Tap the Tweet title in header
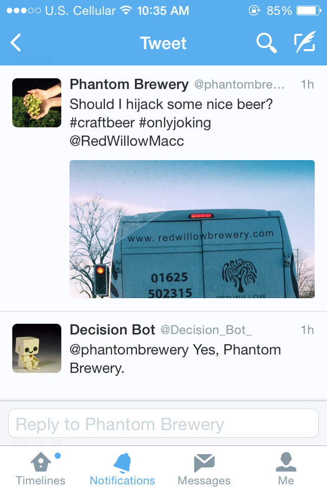The height and width of the screenshot is (491, 327). pyautogui.click(x=163, y=43)
